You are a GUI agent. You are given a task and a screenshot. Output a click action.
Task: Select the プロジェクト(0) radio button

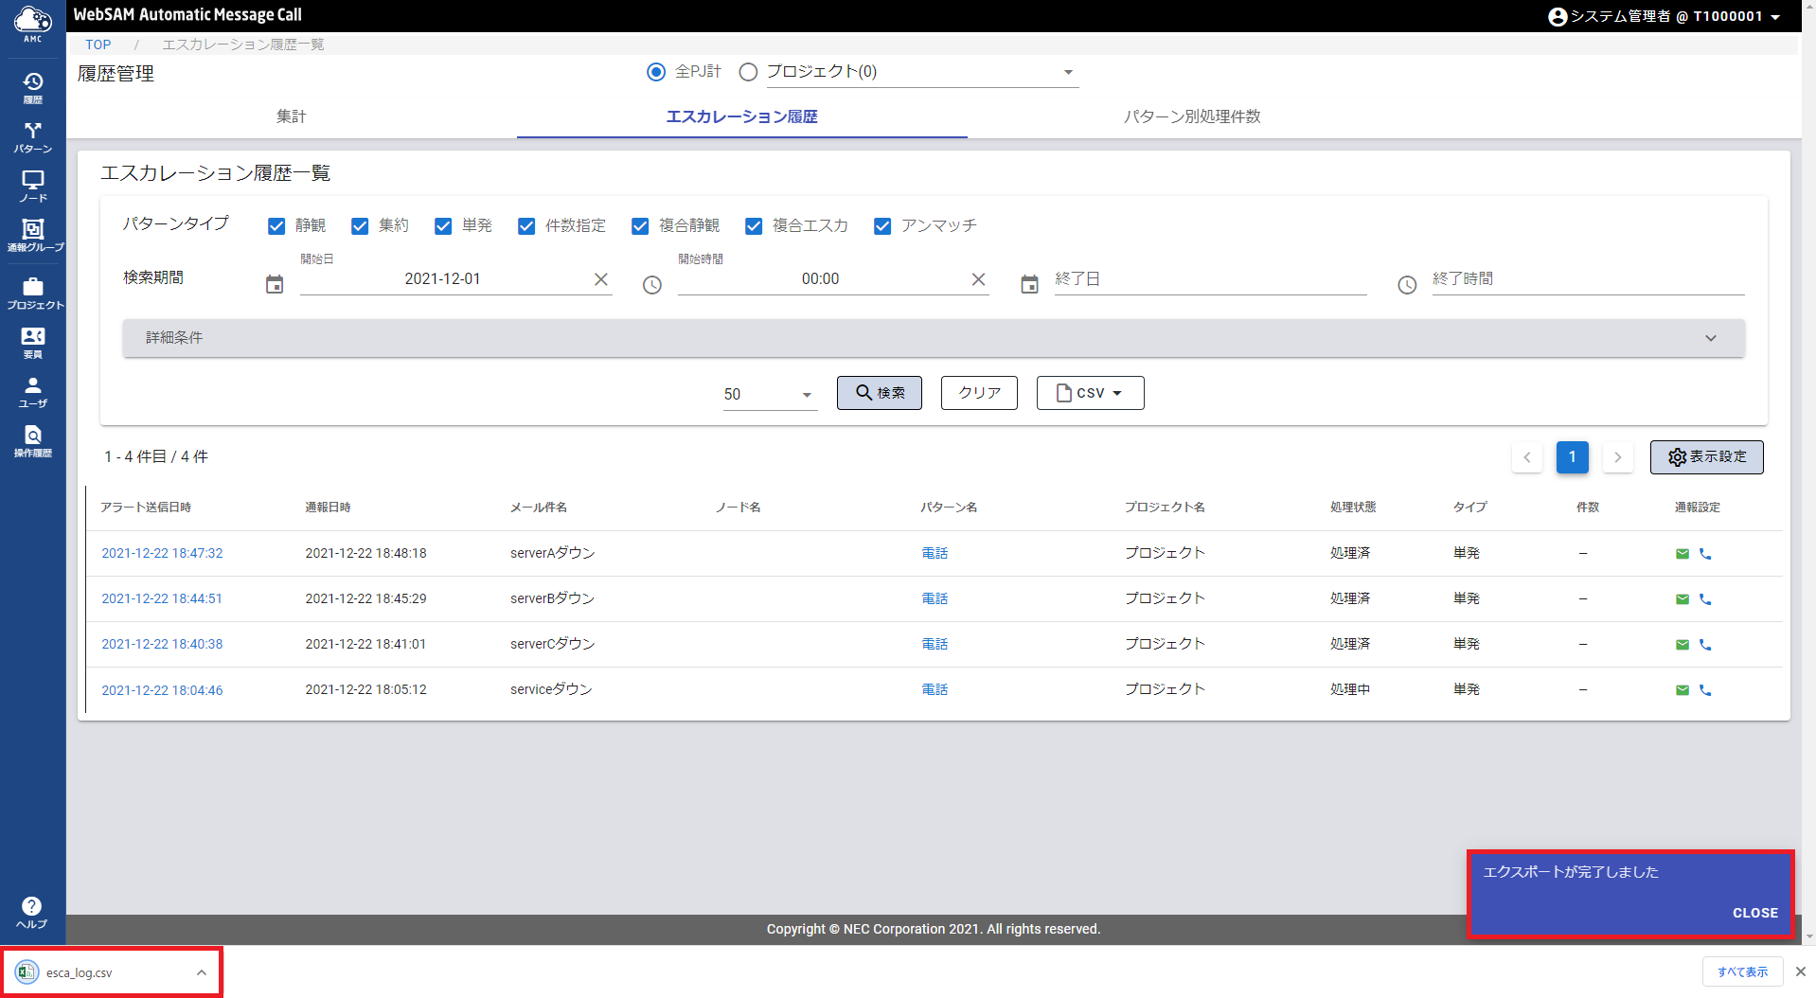748,72
